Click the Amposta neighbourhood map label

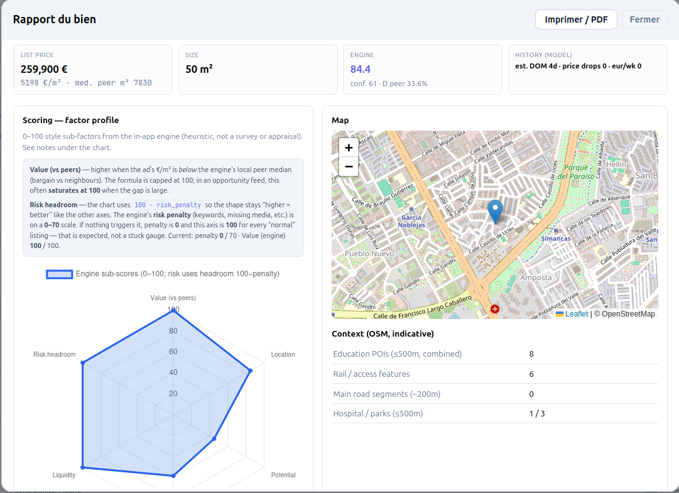(x=536, y=278)
